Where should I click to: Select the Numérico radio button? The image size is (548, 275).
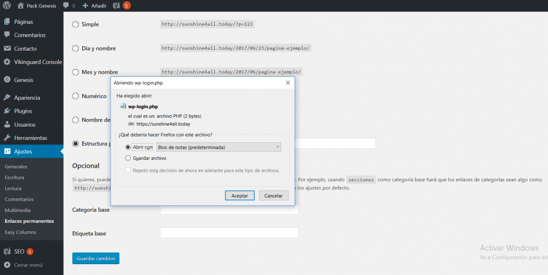pyautogui.click(x=75, y=96)
